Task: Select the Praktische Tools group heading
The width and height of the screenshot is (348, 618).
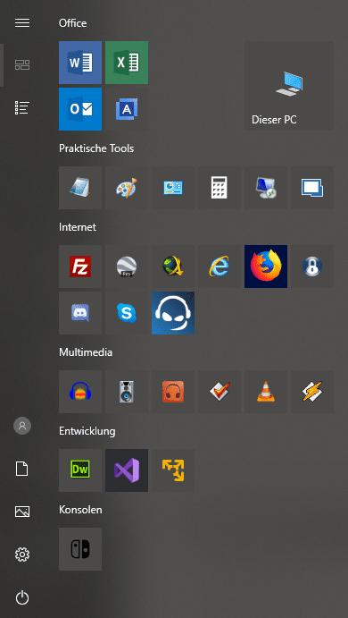Action: (x=96, y=148)
